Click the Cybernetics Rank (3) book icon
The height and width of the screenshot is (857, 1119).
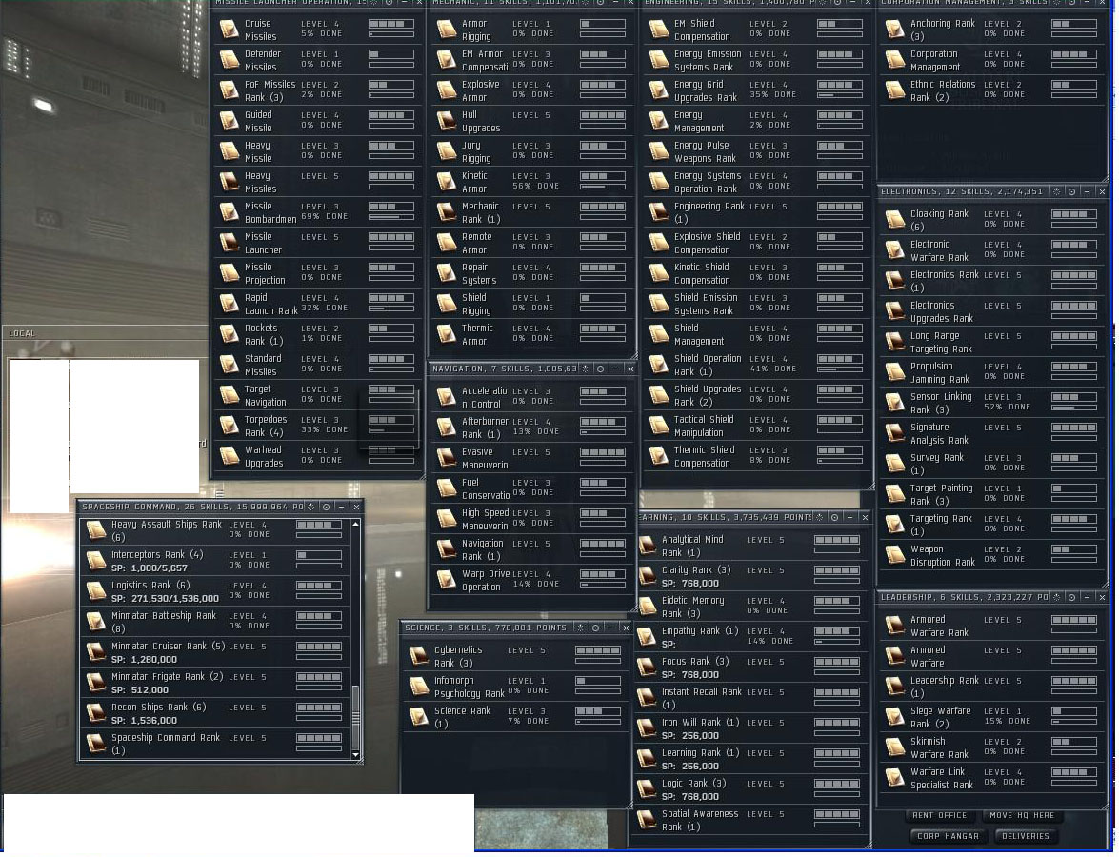coord(419,656)
